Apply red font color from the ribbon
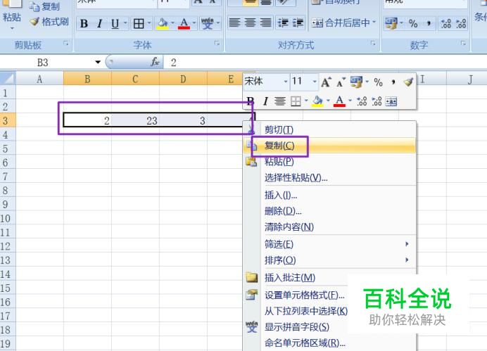This screenshot has width=487, height=351. click(x=184, y=23)
